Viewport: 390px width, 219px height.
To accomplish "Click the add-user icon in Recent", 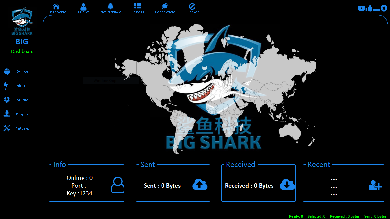I will pyautogui.click(x=375, y=185).
